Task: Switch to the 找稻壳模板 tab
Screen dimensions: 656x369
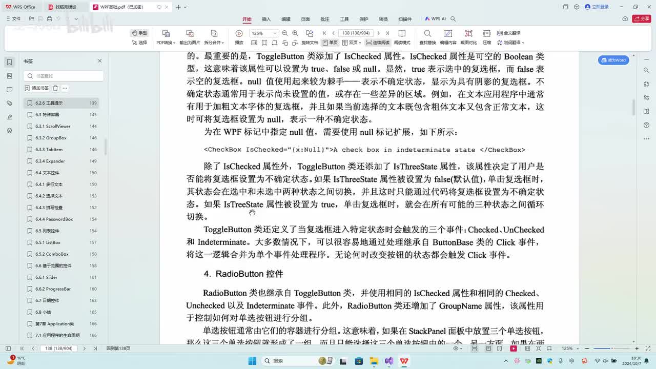Action: tap(66, 7)
